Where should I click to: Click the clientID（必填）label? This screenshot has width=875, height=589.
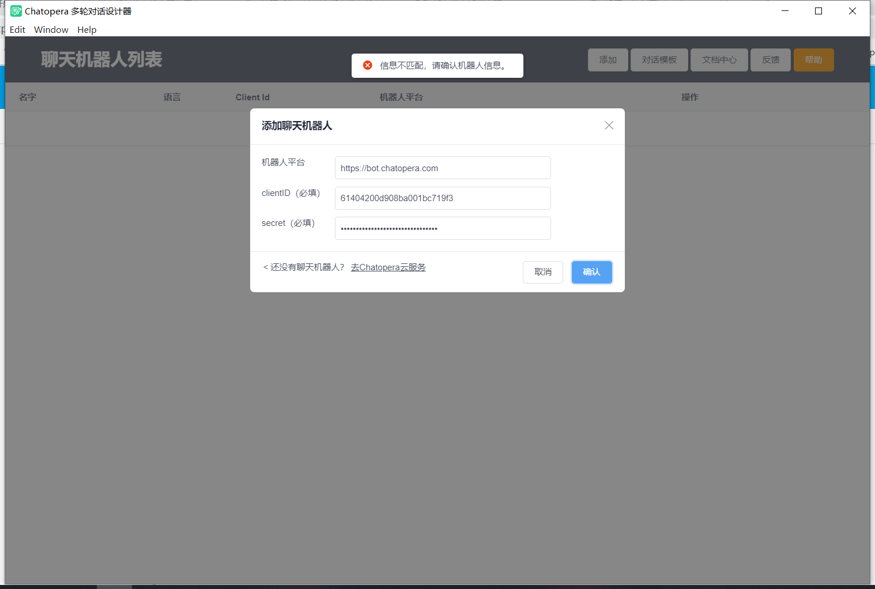point(291,193)
